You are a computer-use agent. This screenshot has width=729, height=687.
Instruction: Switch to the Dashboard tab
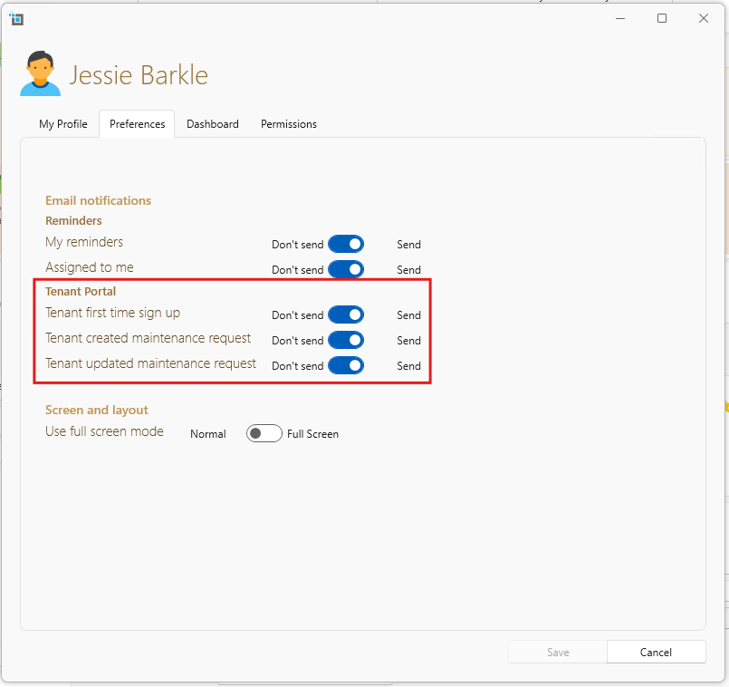pos(213,124)
